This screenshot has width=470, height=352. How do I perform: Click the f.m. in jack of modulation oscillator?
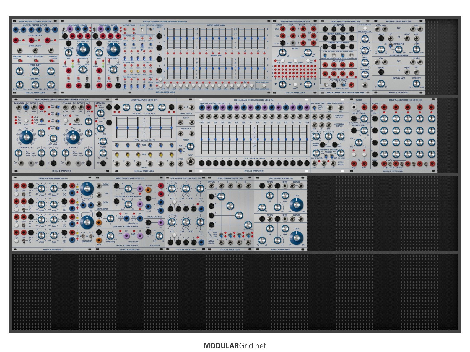coord(21,163)
